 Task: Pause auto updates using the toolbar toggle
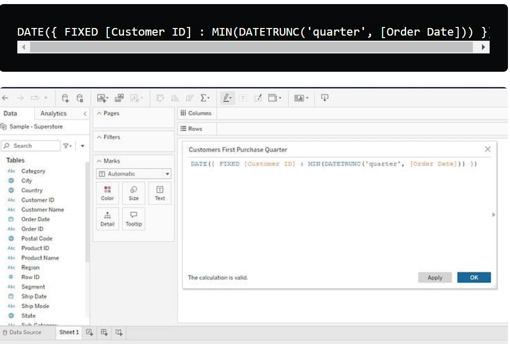[x=79, y=98]
